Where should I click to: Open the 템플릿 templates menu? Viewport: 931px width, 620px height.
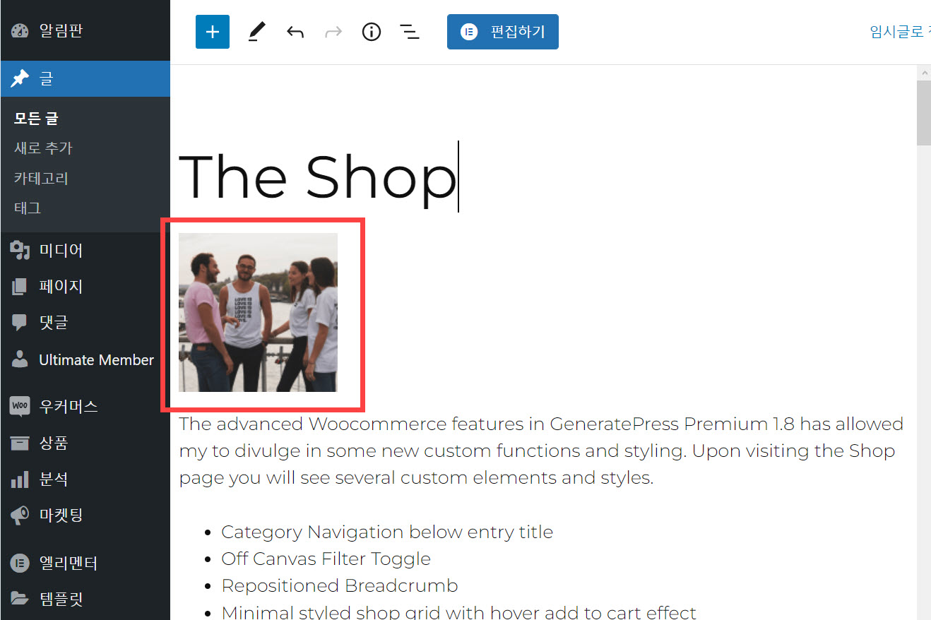pyautogui.click(x=85, y=600)
